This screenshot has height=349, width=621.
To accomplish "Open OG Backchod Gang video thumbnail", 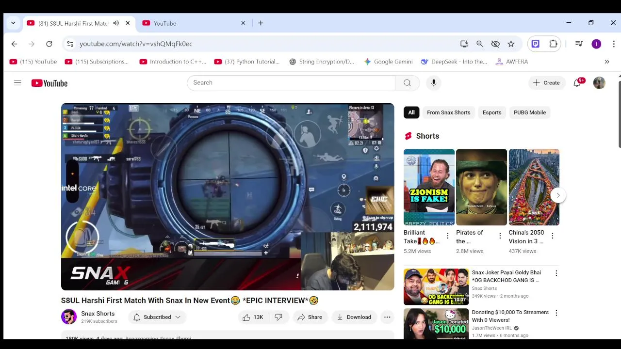I will [x=436, y=287].
